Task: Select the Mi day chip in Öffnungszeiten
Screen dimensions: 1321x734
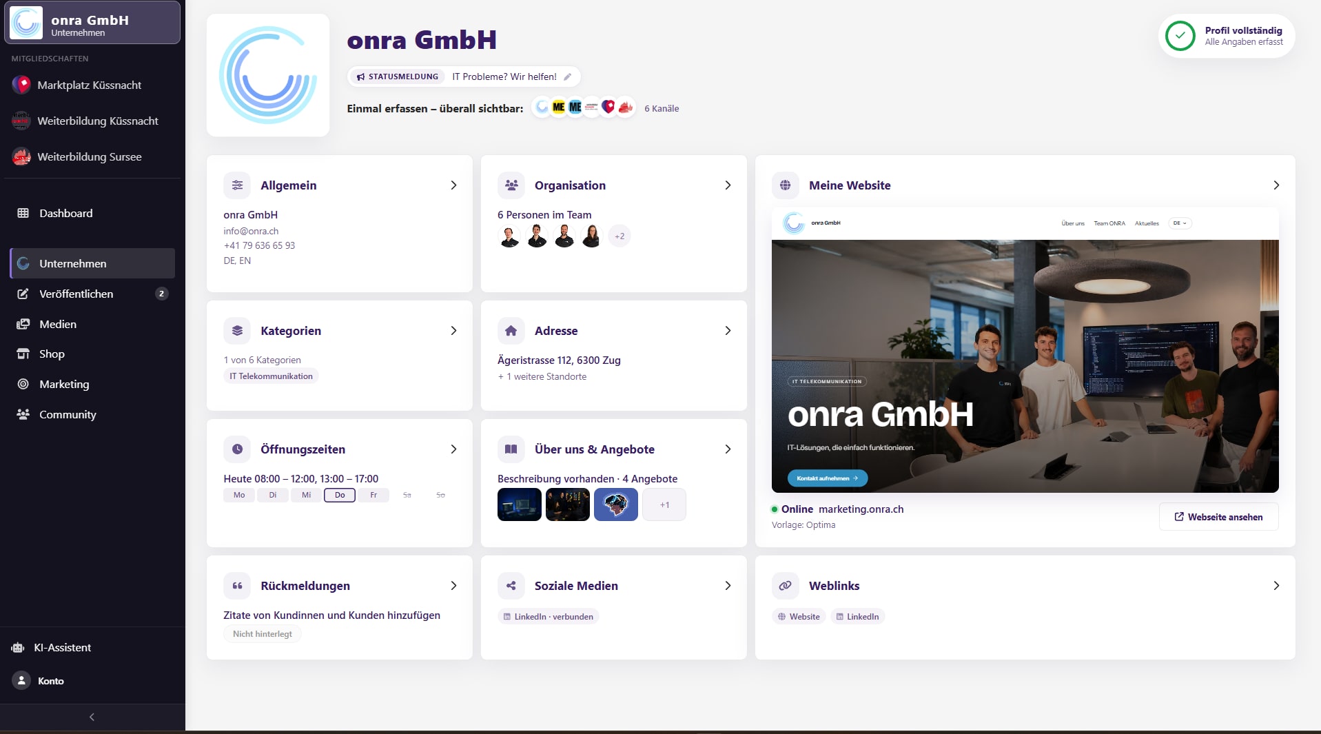Action: [306, 495]
